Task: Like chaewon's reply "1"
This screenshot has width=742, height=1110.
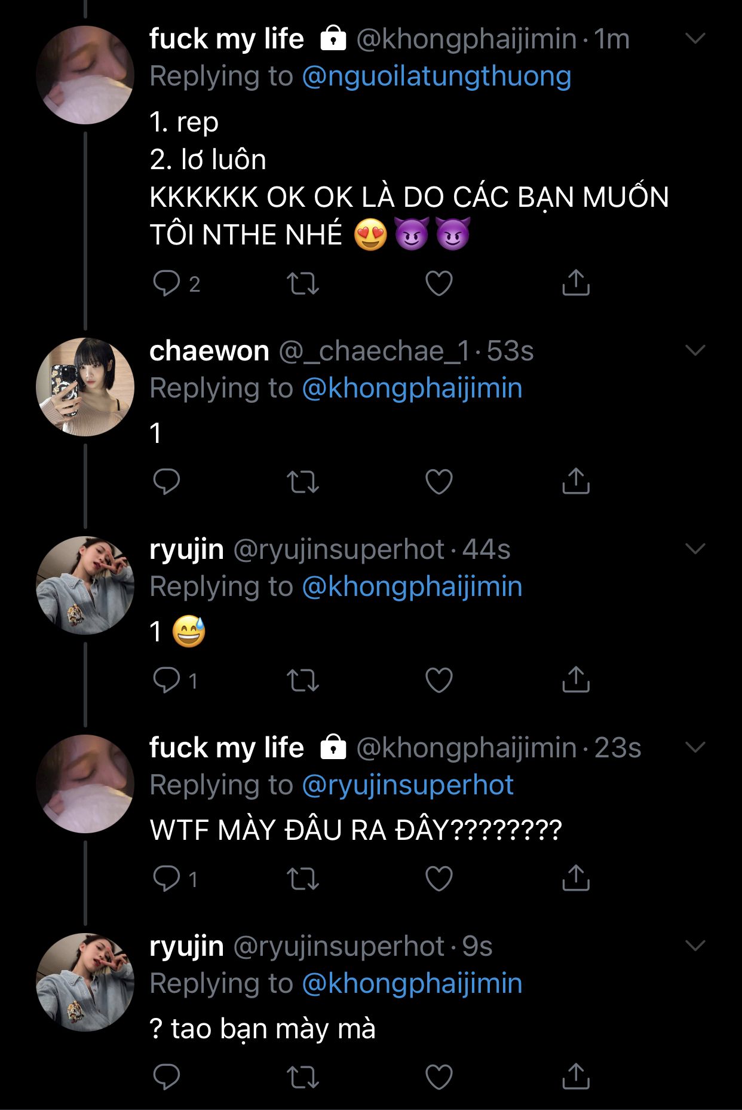Action: point(439,482)
